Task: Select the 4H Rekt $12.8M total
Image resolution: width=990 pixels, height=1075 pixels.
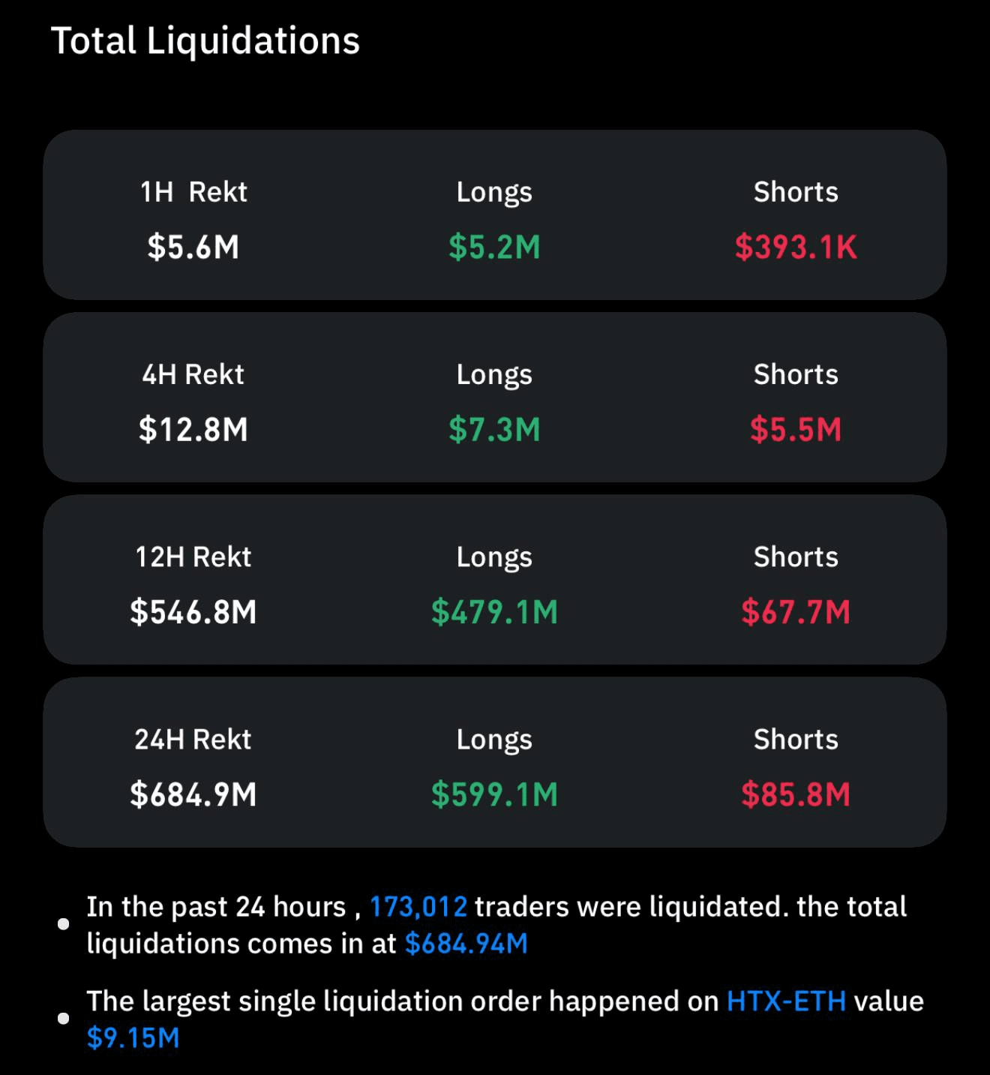Action: 193,430
